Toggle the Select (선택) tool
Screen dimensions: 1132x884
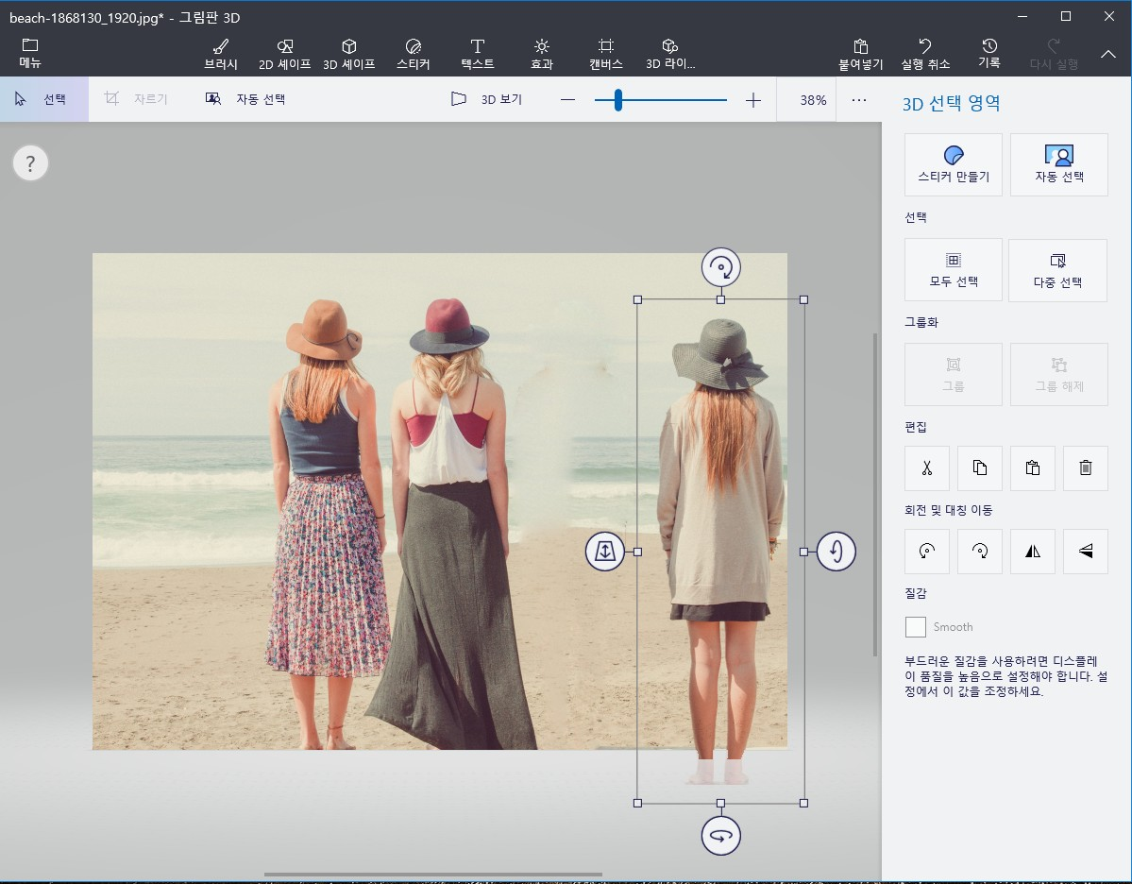[43, 99]
